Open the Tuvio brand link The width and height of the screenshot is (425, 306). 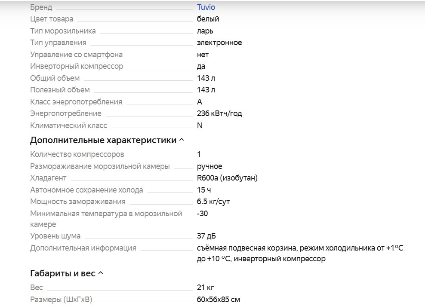click(x=206, y=7)
